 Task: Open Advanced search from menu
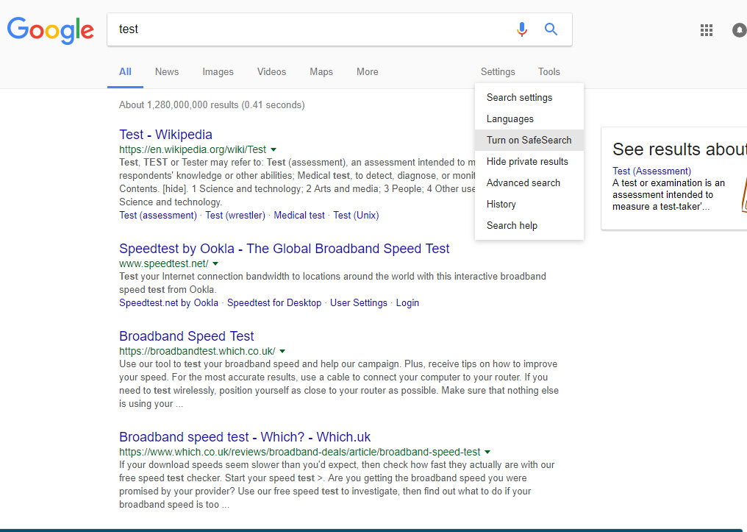point(529,183)
